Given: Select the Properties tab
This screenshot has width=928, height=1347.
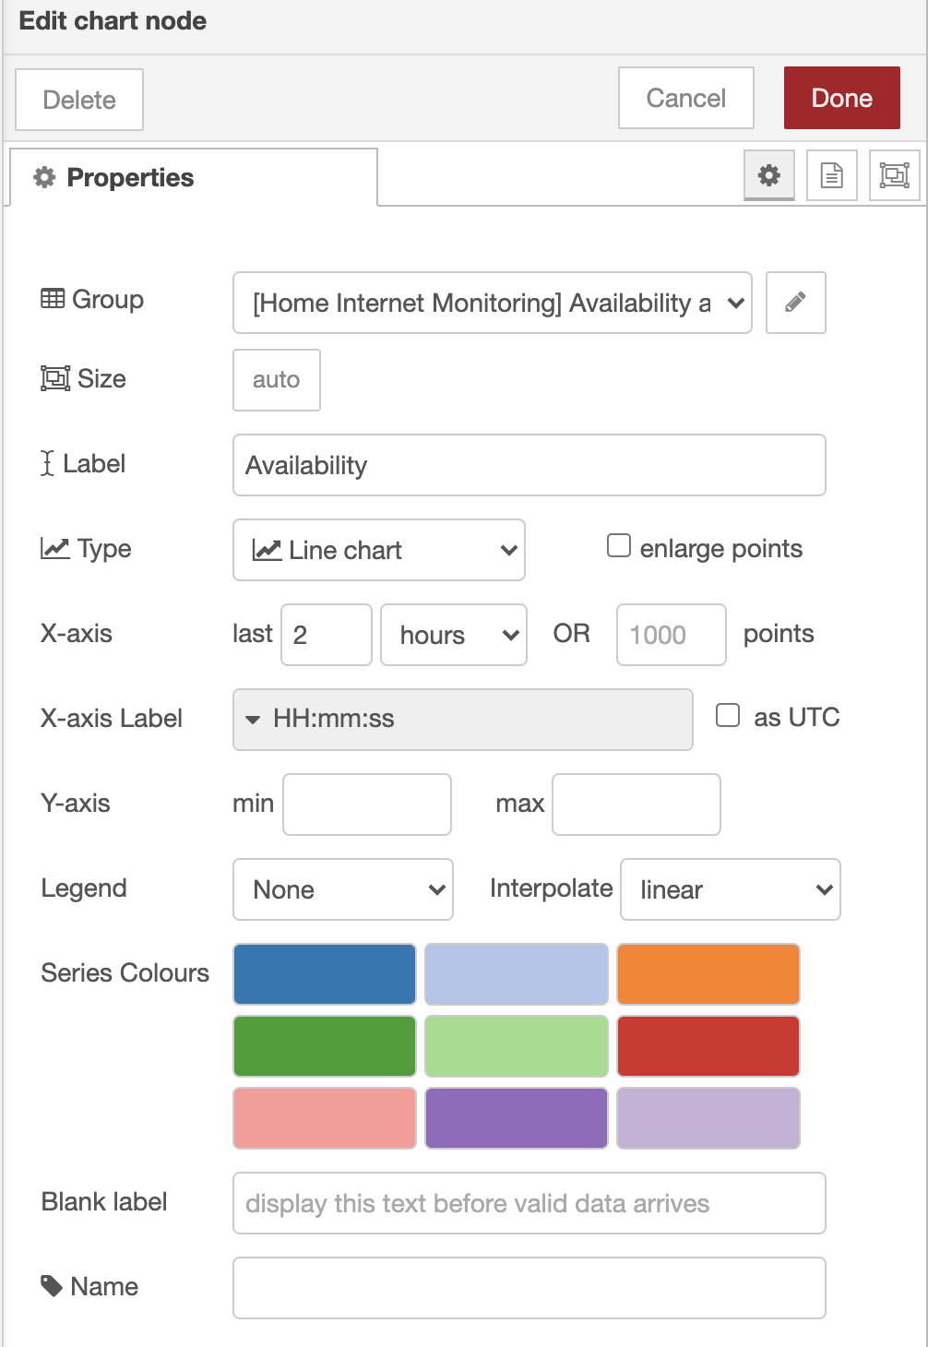Looking at the screenshot, I should pos(194,177).
